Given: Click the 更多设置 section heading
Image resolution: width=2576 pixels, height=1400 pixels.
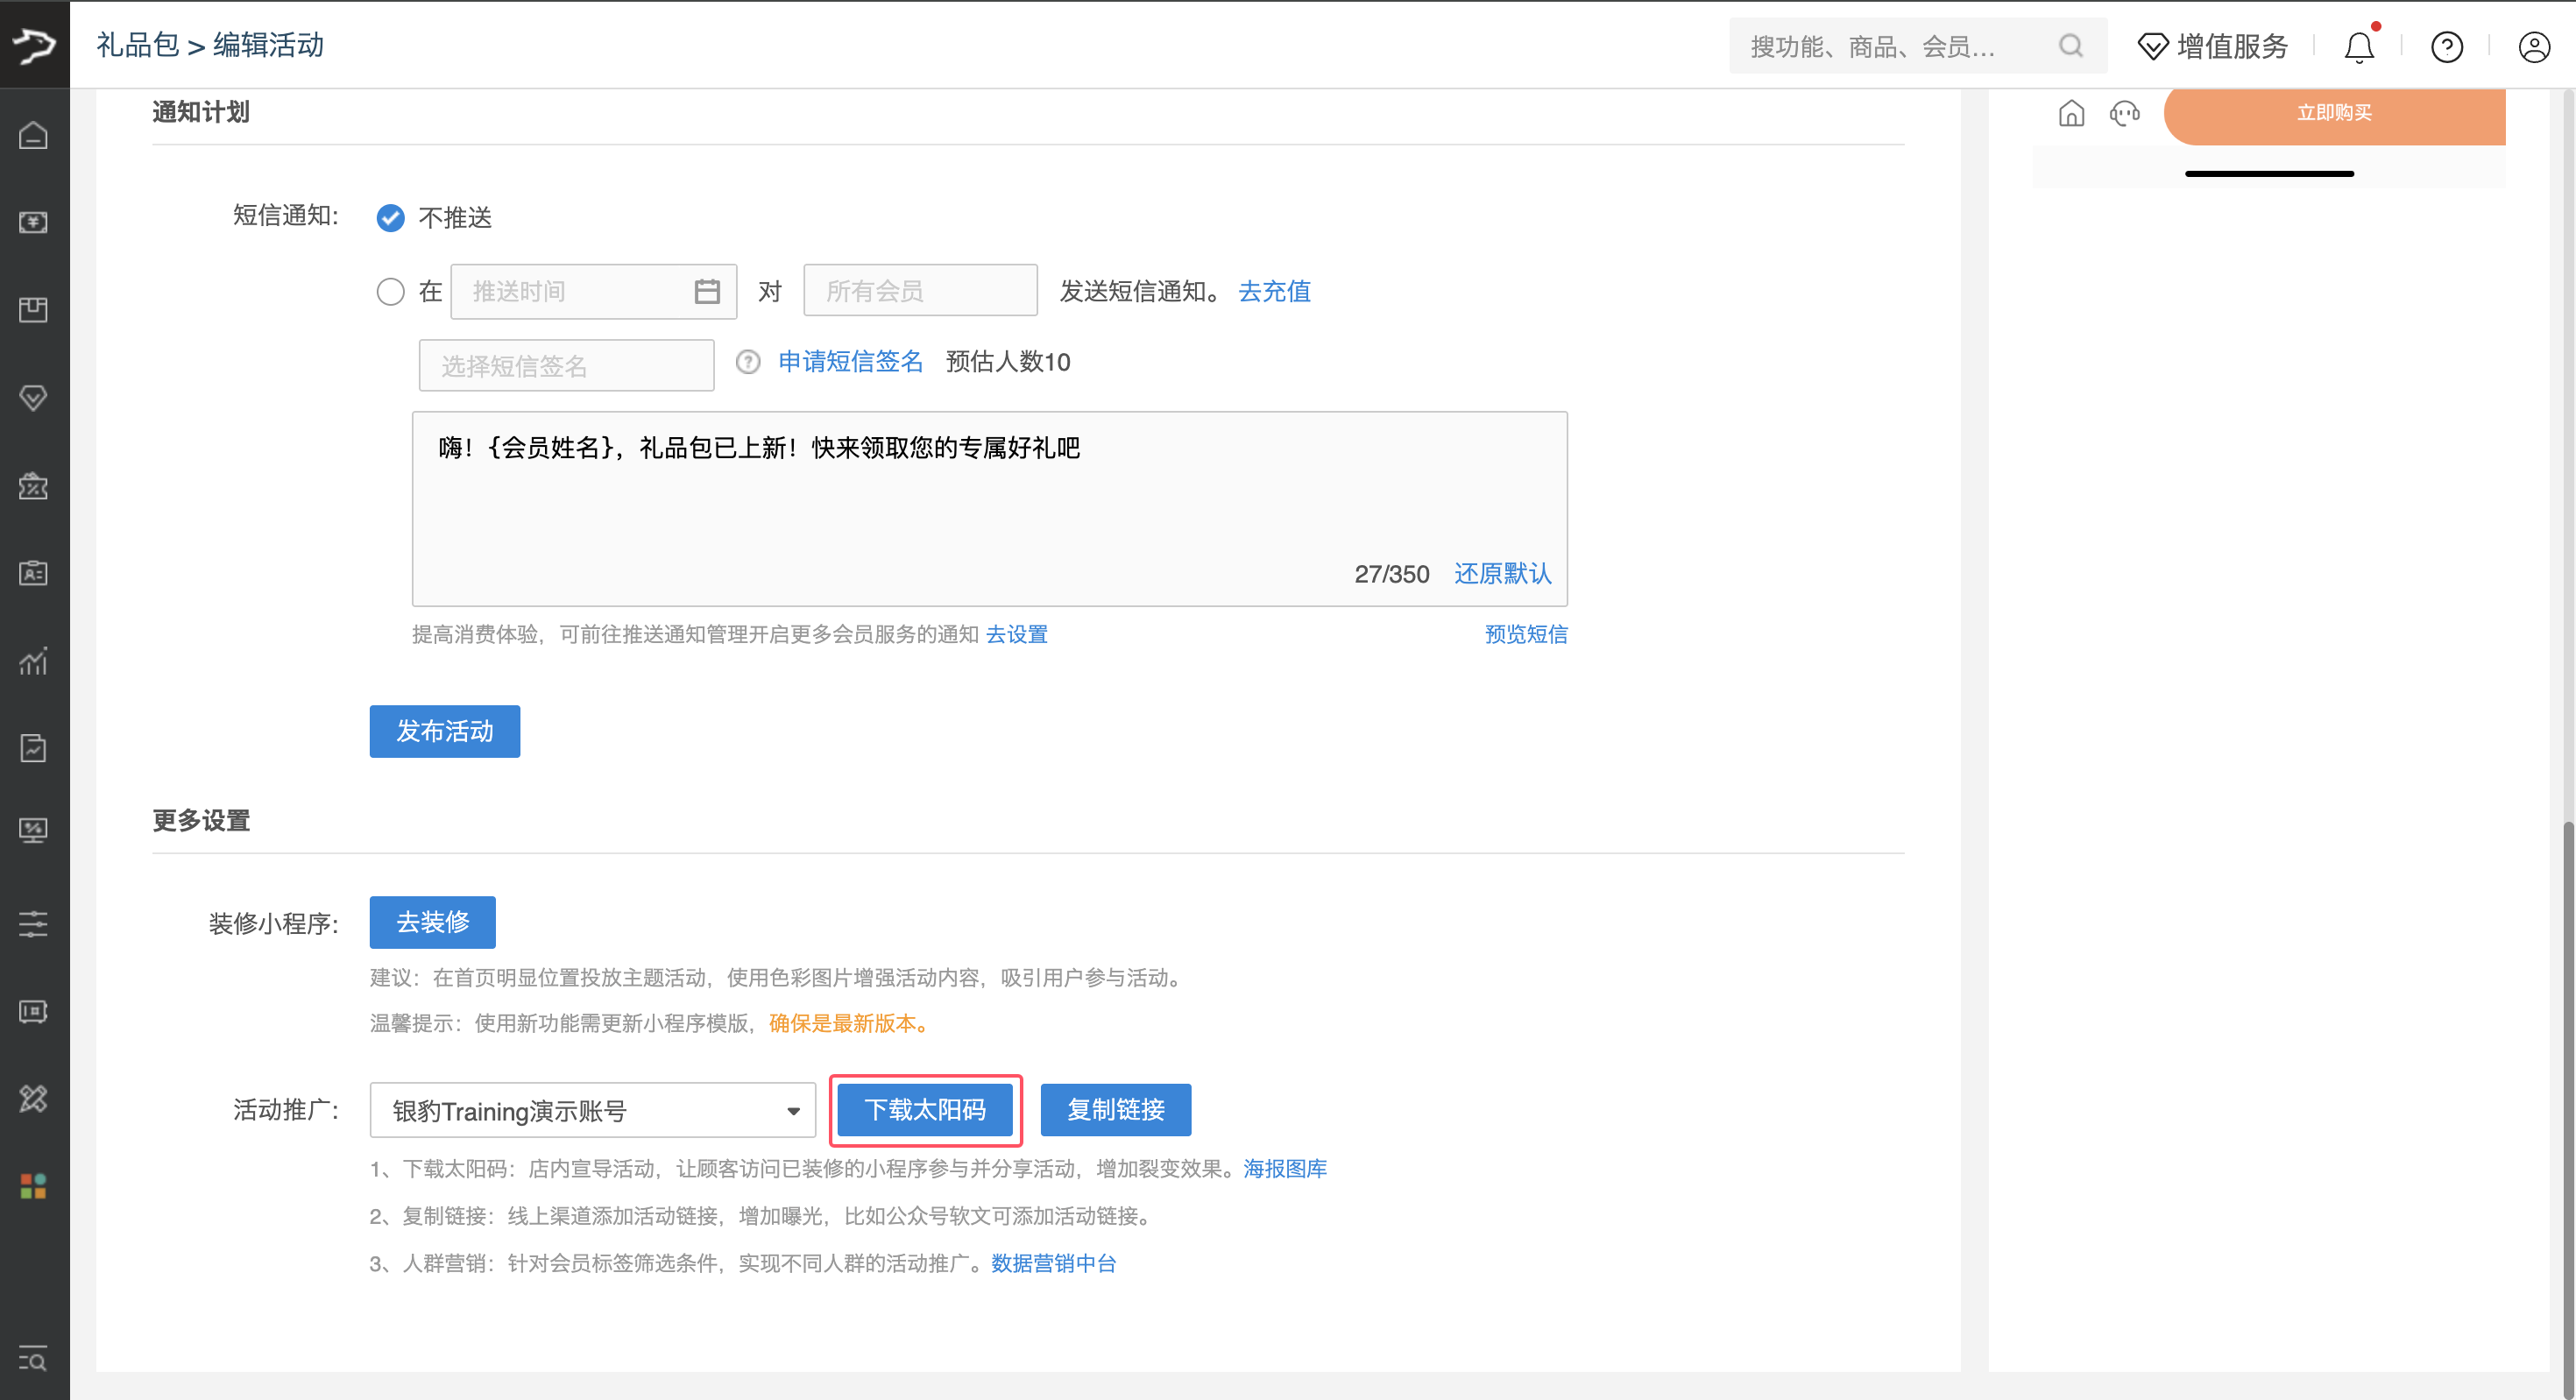Looking at the screenshot, I should click(201, 821).
